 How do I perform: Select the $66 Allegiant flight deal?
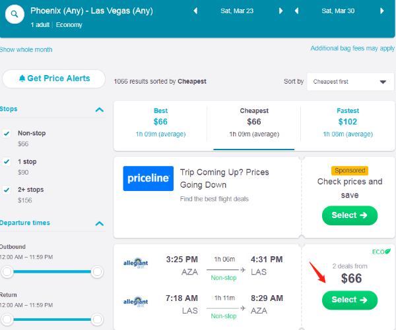tap(350, 300)
